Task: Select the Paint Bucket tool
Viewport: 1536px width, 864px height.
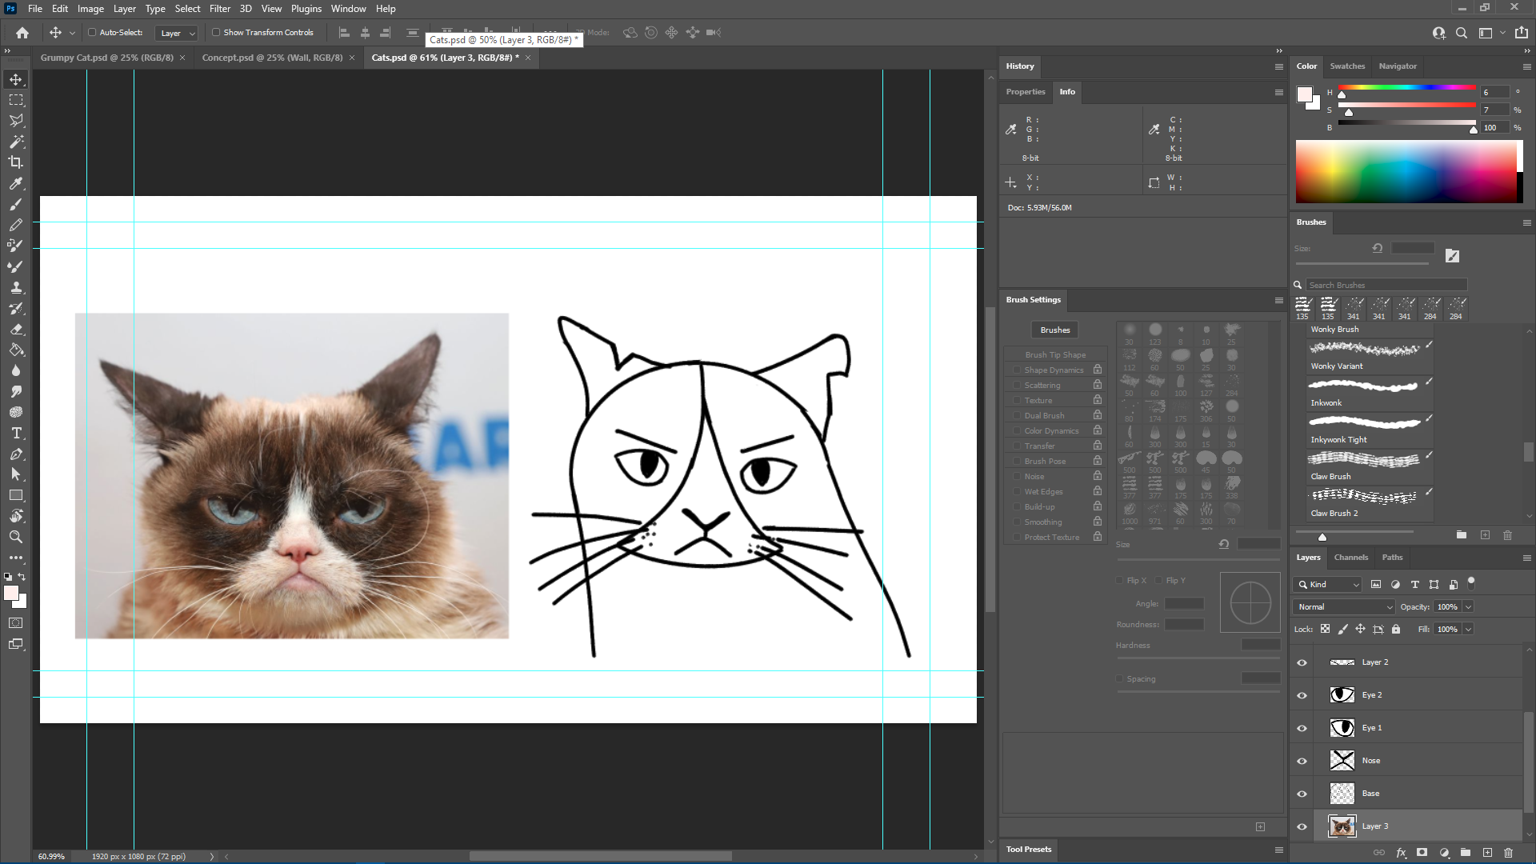Action: [16, 350]
